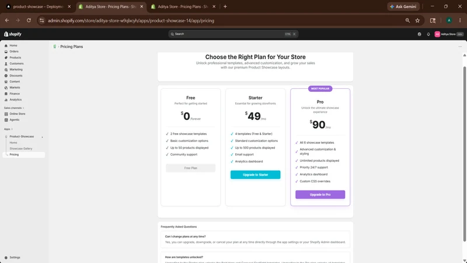Expand the Apps section chevron
Image resolution: width=467 pixels, height=263 pixels.
click(x=12, y=129)
